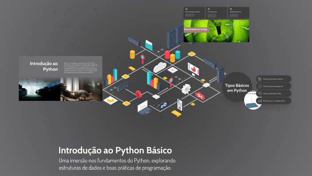
Task: Click the teal folder icon
Action: (149, 45)
